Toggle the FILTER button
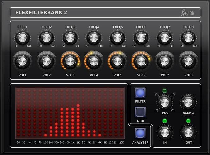 (140, 93)
